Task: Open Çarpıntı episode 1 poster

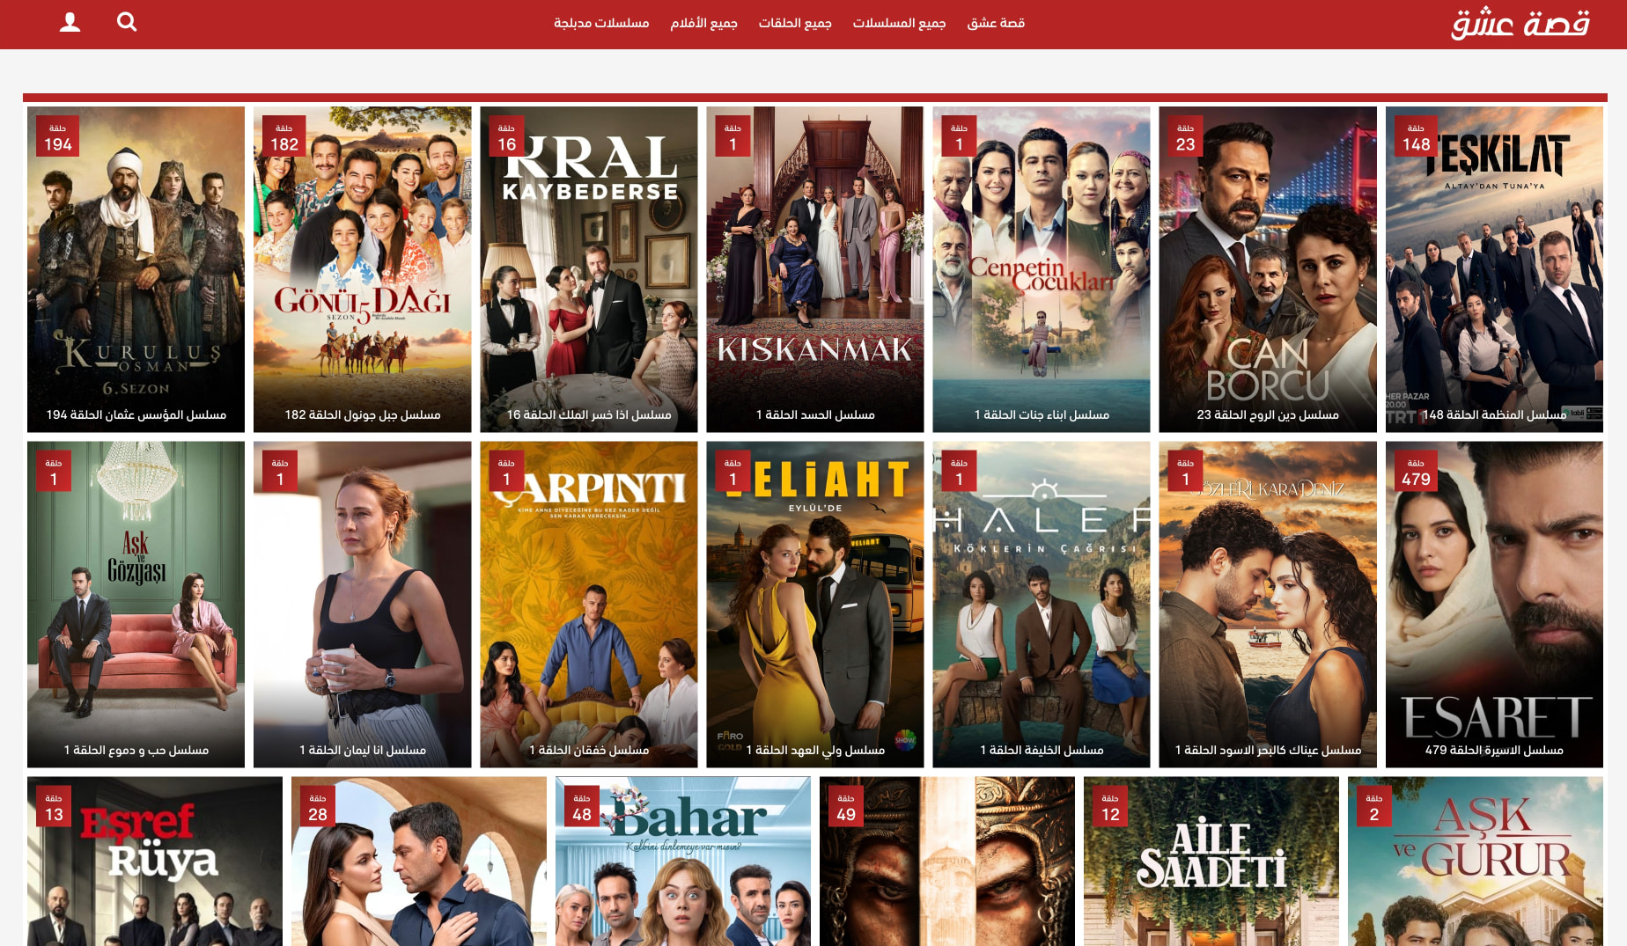Action: (588, 605)
